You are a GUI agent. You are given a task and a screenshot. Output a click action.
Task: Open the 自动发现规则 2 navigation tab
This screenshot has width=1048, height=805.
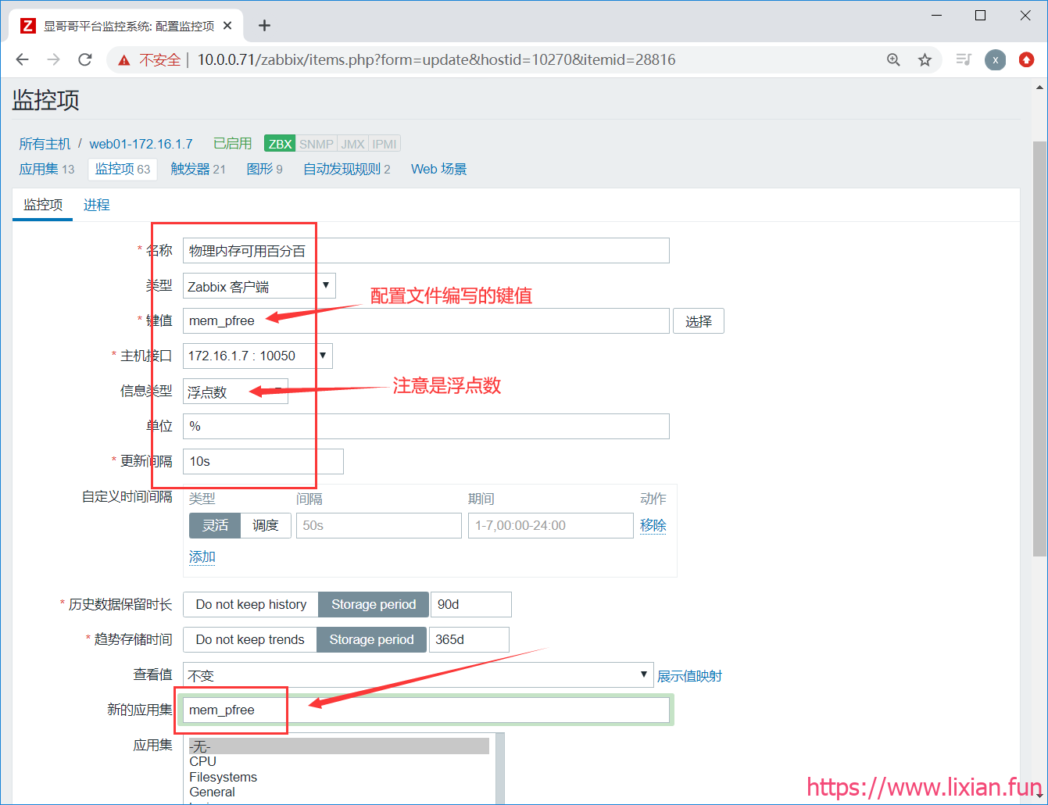(347, 169)
